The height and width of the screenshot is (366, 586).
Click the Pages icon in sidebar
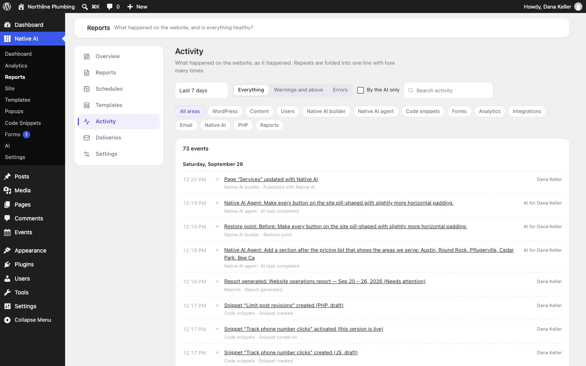point(7,205)
